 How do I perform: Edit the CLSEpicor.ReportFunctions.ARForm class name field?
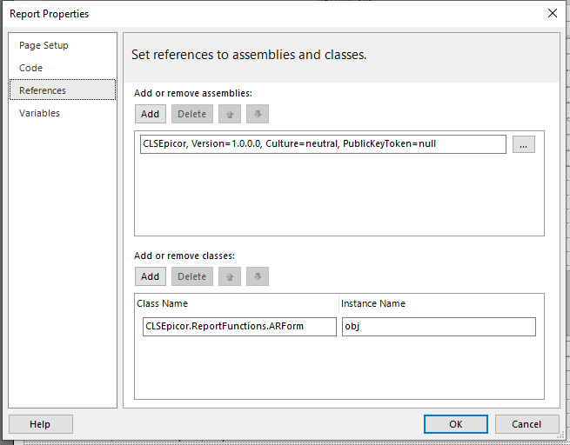point(239,327)
